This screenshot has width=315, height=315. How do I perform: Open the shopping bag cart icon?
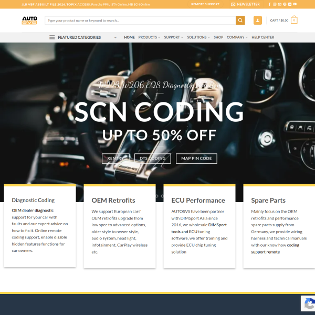point(294,20)
